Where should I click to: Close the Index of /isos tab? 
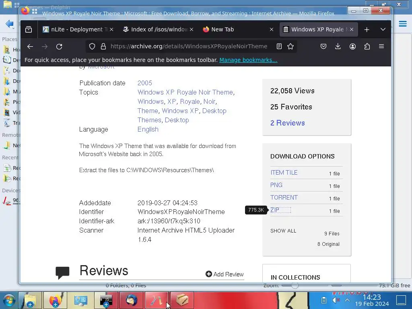click(192, 29)
